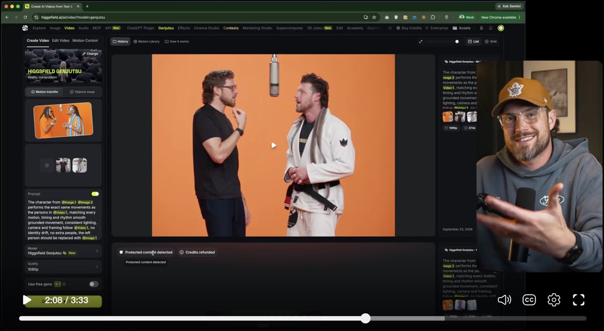Open the browser extensions puzzle icon
This screenshot has width=604, height=331.
(x=433, y=17)
